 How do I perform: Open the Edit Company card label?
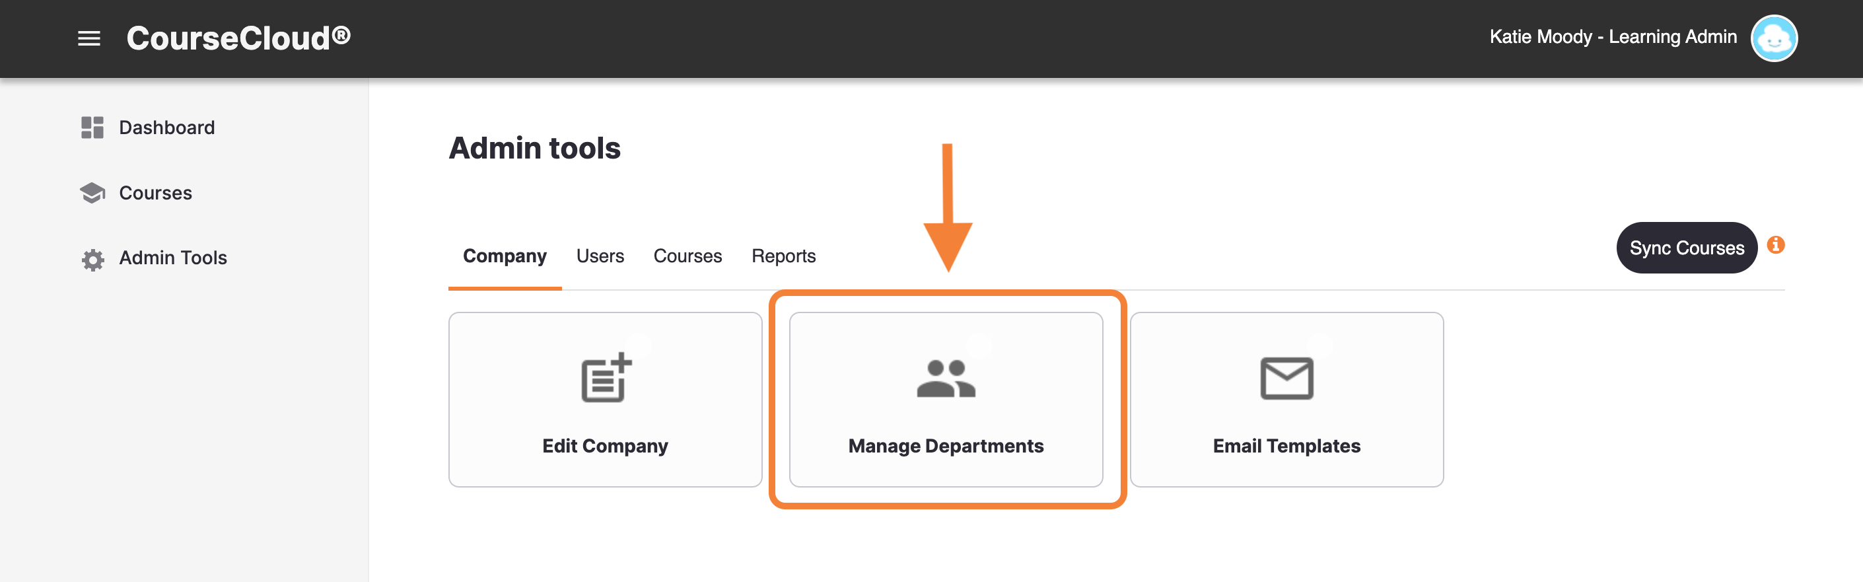pos(606,446)
